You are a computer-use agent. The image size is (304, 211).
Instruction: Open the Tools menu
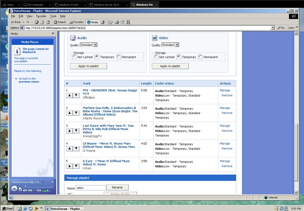[53, 16]
